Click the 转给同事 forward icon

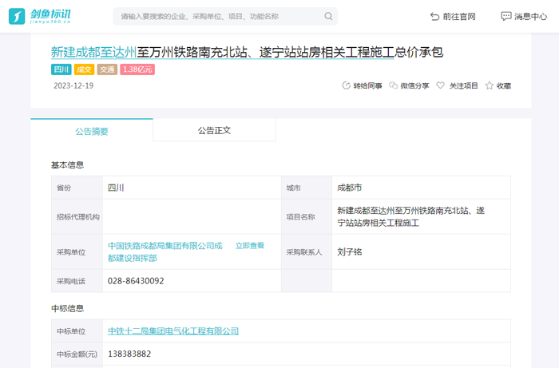tap(346, 85)
